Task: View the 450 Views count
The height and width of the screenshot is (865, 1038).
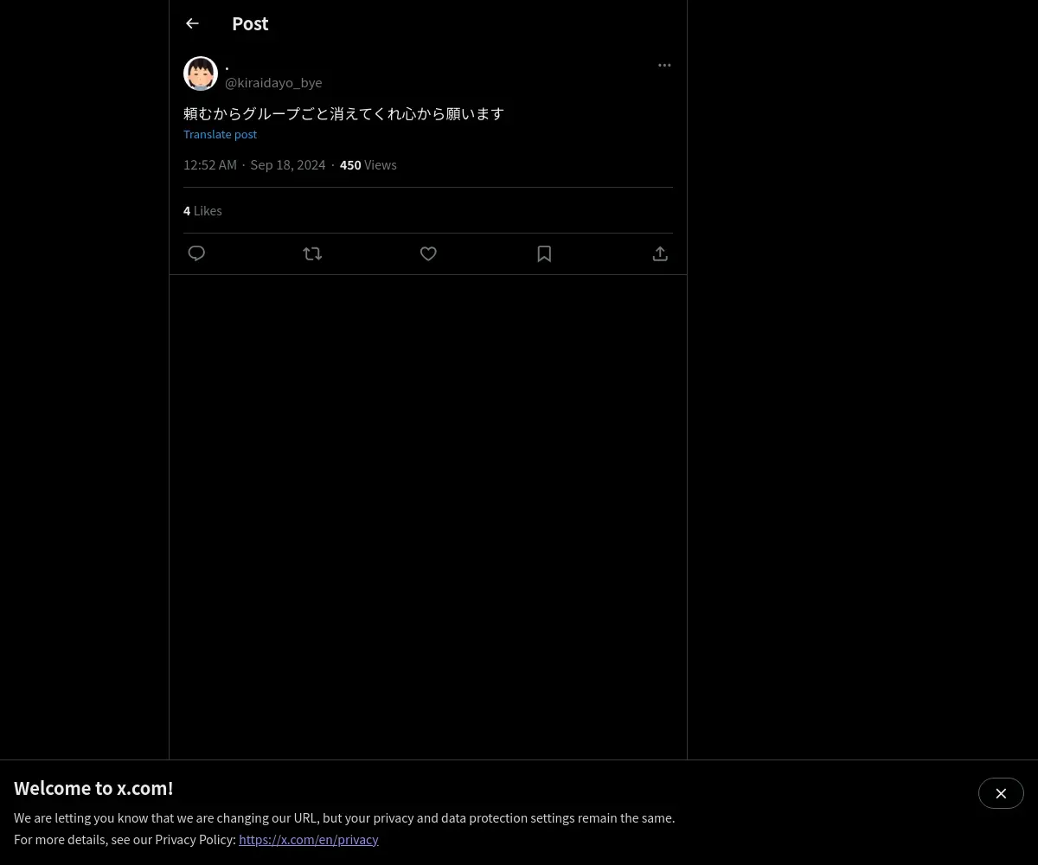Action: point(368,164)
